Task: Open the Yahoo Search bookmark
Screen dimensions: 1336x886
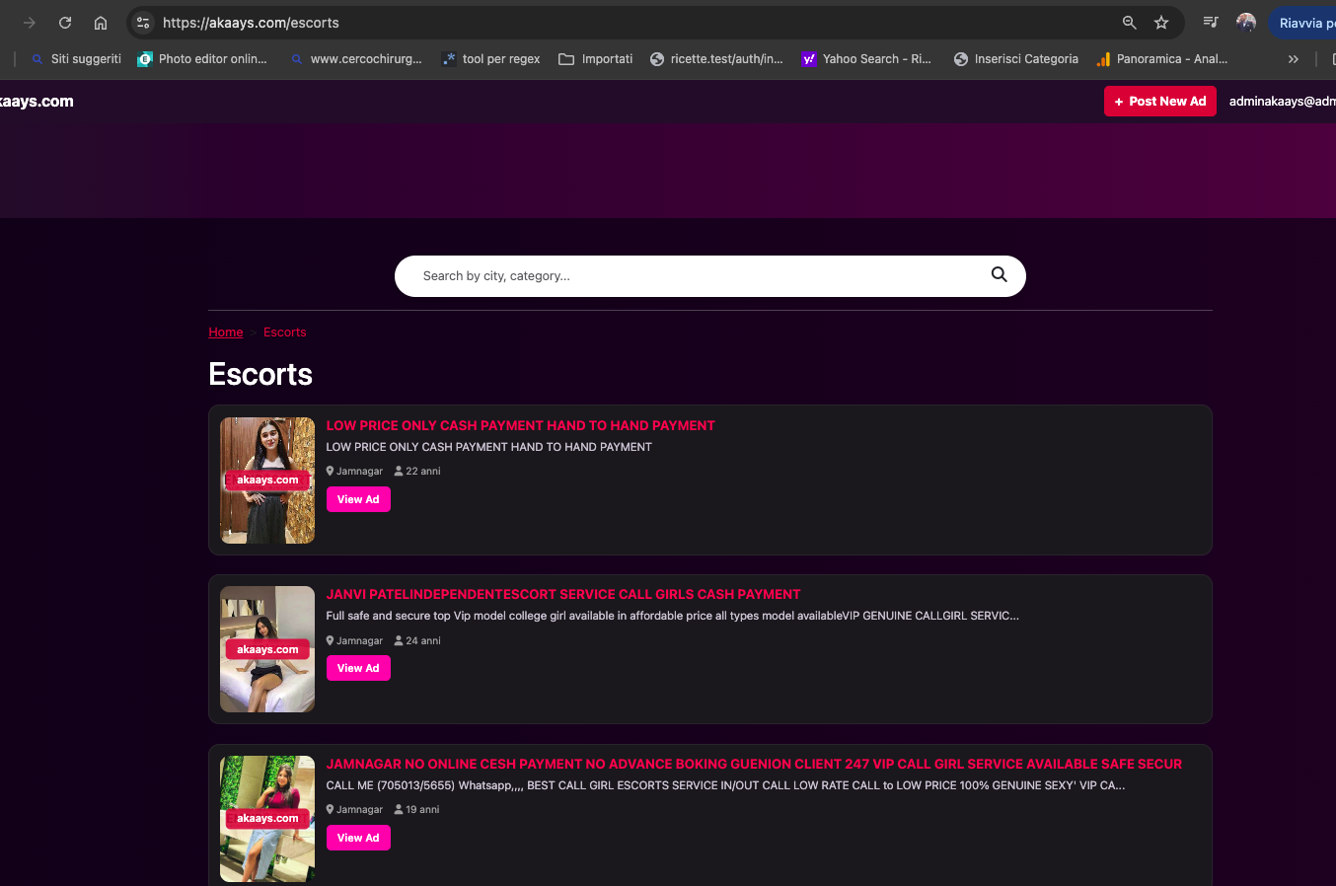Action: click(866, 59)
